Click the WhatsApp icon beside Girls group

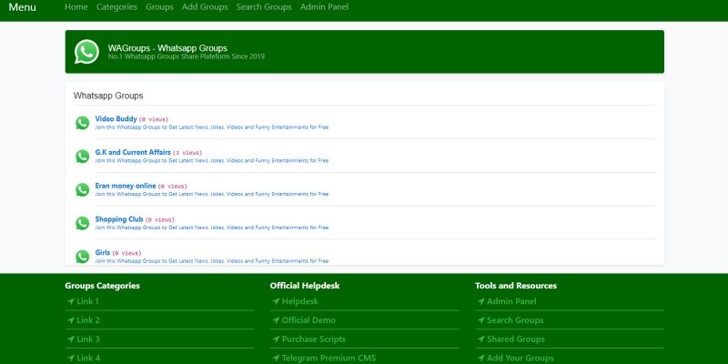coord(82,257)
